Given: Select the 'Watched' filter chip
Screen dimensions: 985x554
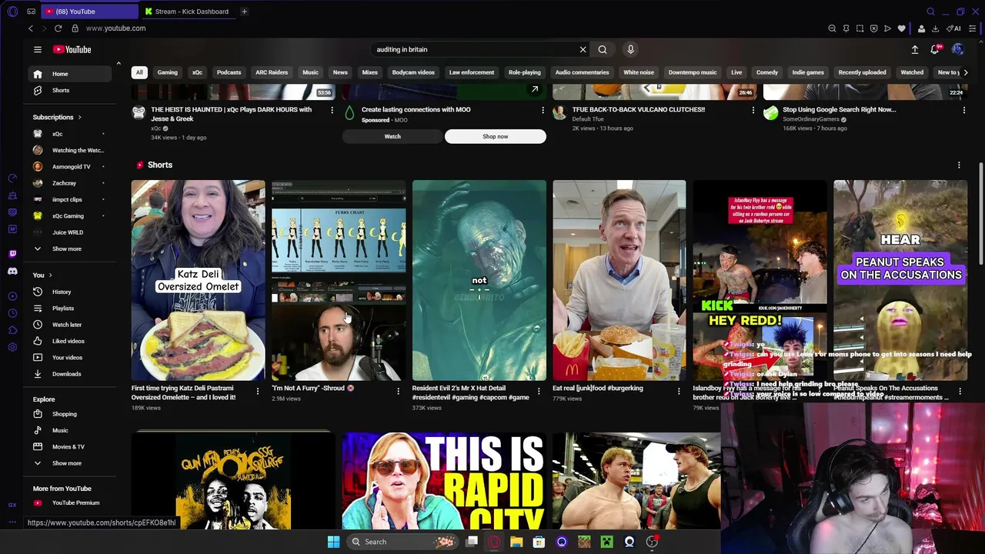Looking at the screenshot, I should (912, 72).
